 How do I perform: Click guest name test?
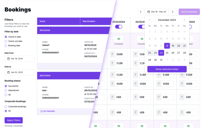44,90
